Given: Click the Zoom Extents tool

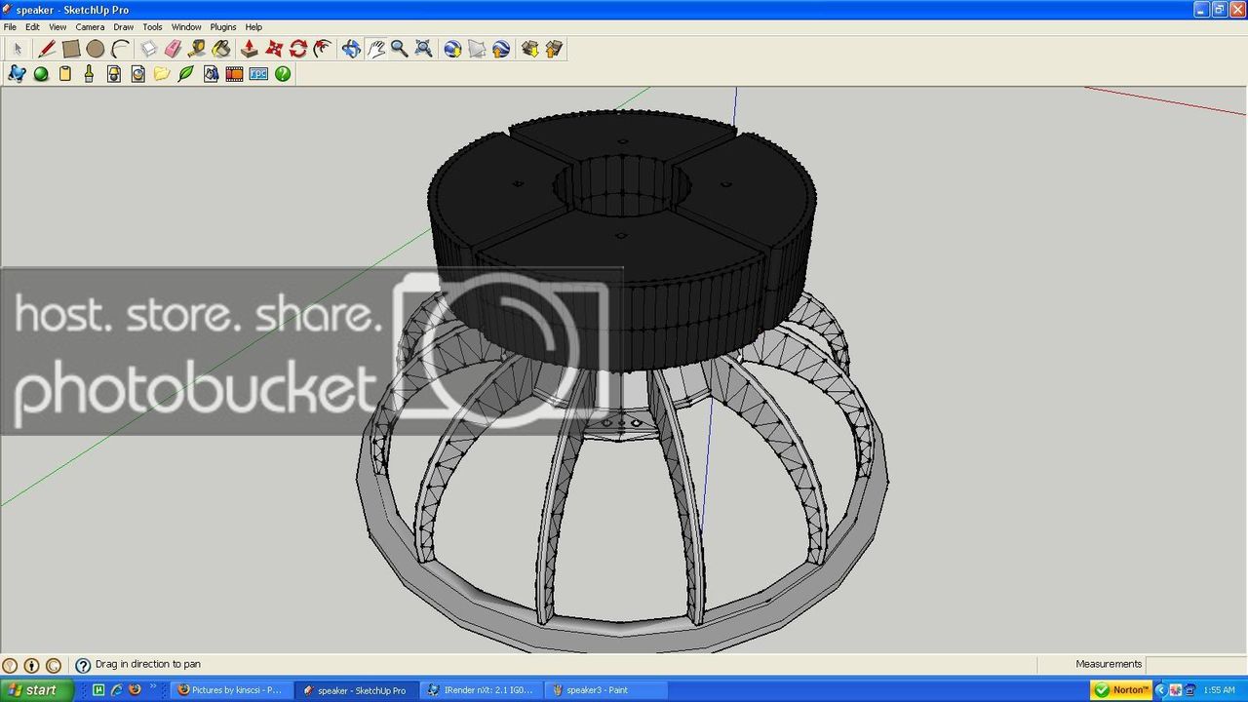Looking at the screenshot, I should pyautogui.click(x=423, y=49).
